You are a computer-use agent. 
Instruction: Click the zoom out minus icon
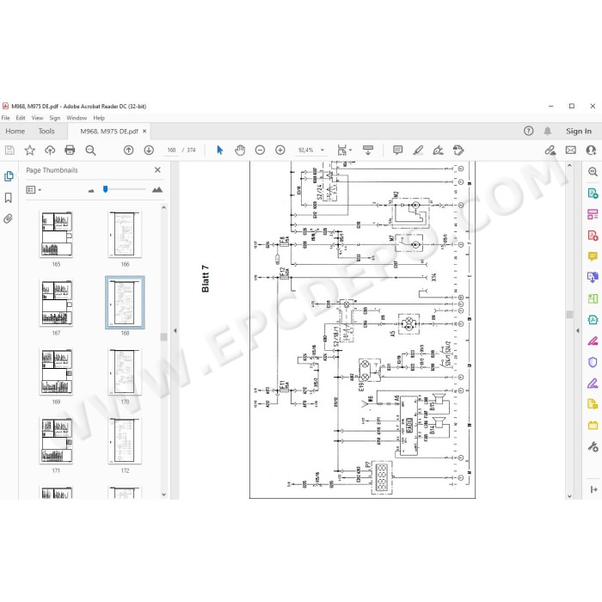click(x=260, y=150)
